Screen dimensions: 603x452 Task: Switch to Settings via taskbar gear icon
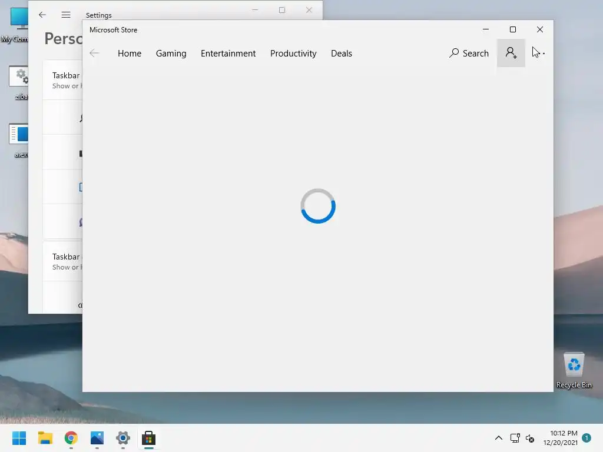[x=122, y=438]
